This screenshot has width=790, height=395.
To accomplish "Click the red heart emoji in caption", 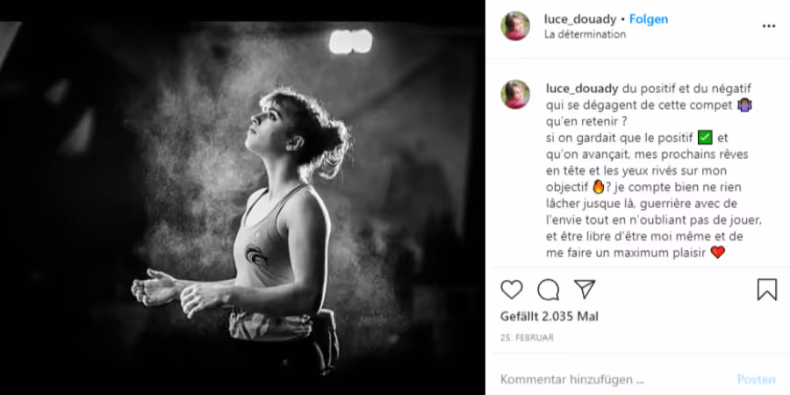I will 717,253.
